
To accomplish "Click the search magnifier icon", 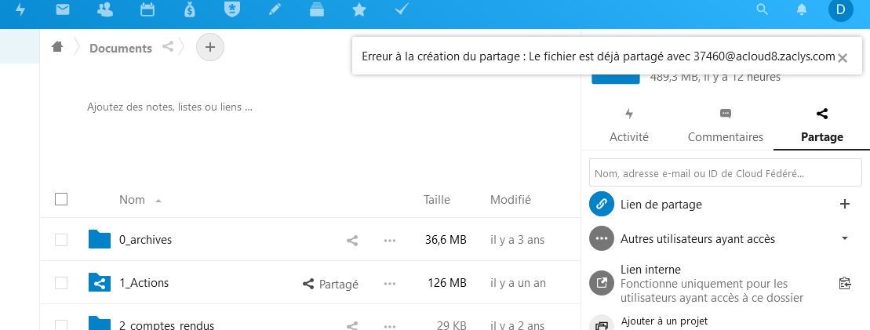I will (762, 10).
